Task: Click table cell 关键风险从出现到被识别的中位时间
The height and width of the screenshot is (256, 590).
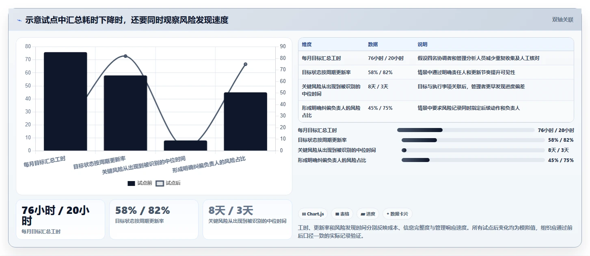Action: [331, 90]
